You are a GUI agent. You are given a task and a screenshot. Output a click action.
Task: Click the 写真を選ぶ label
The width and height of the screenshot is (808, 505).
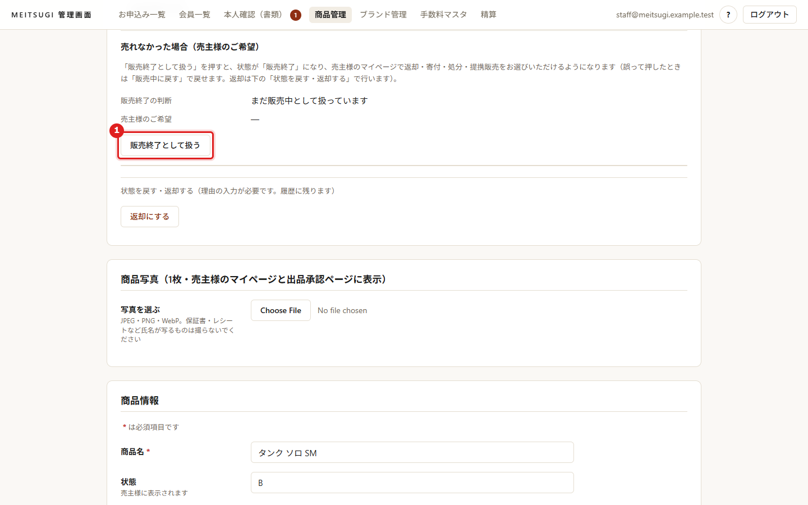point(140,309)
